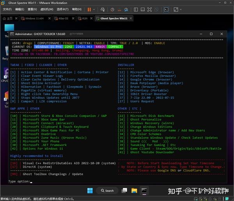Click 'DirectX (system)' line
The width and height of the screenshot is (234, 201).
pos(37,167)
